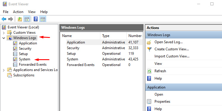
Task: Click the Subscriptions icon in tree
Action: [9, 75]
